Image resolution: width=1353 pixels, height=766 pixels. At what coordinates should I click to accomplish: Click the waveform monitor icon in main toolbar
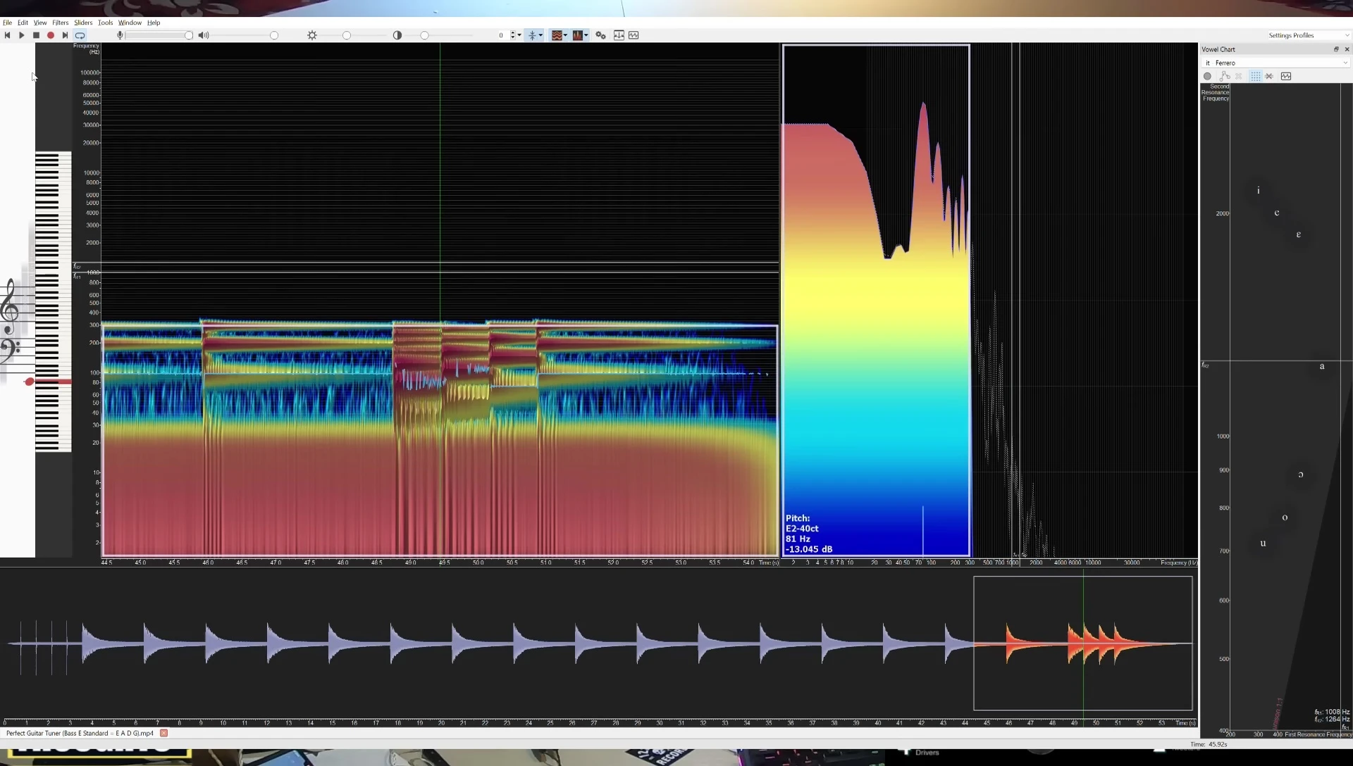coord(634,35)
